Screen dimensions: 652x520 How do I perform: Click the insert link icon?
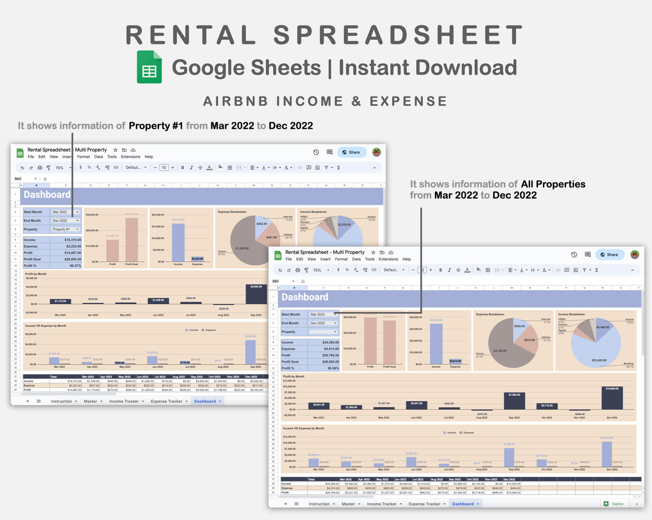tap(300, 167)
